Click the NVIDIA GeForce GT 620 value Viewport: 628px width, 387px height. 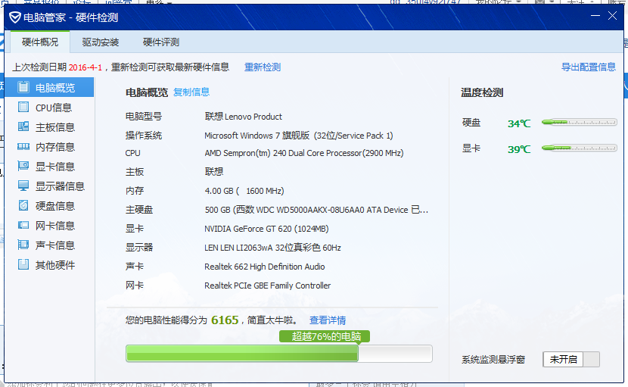click(x=266, y=229)
